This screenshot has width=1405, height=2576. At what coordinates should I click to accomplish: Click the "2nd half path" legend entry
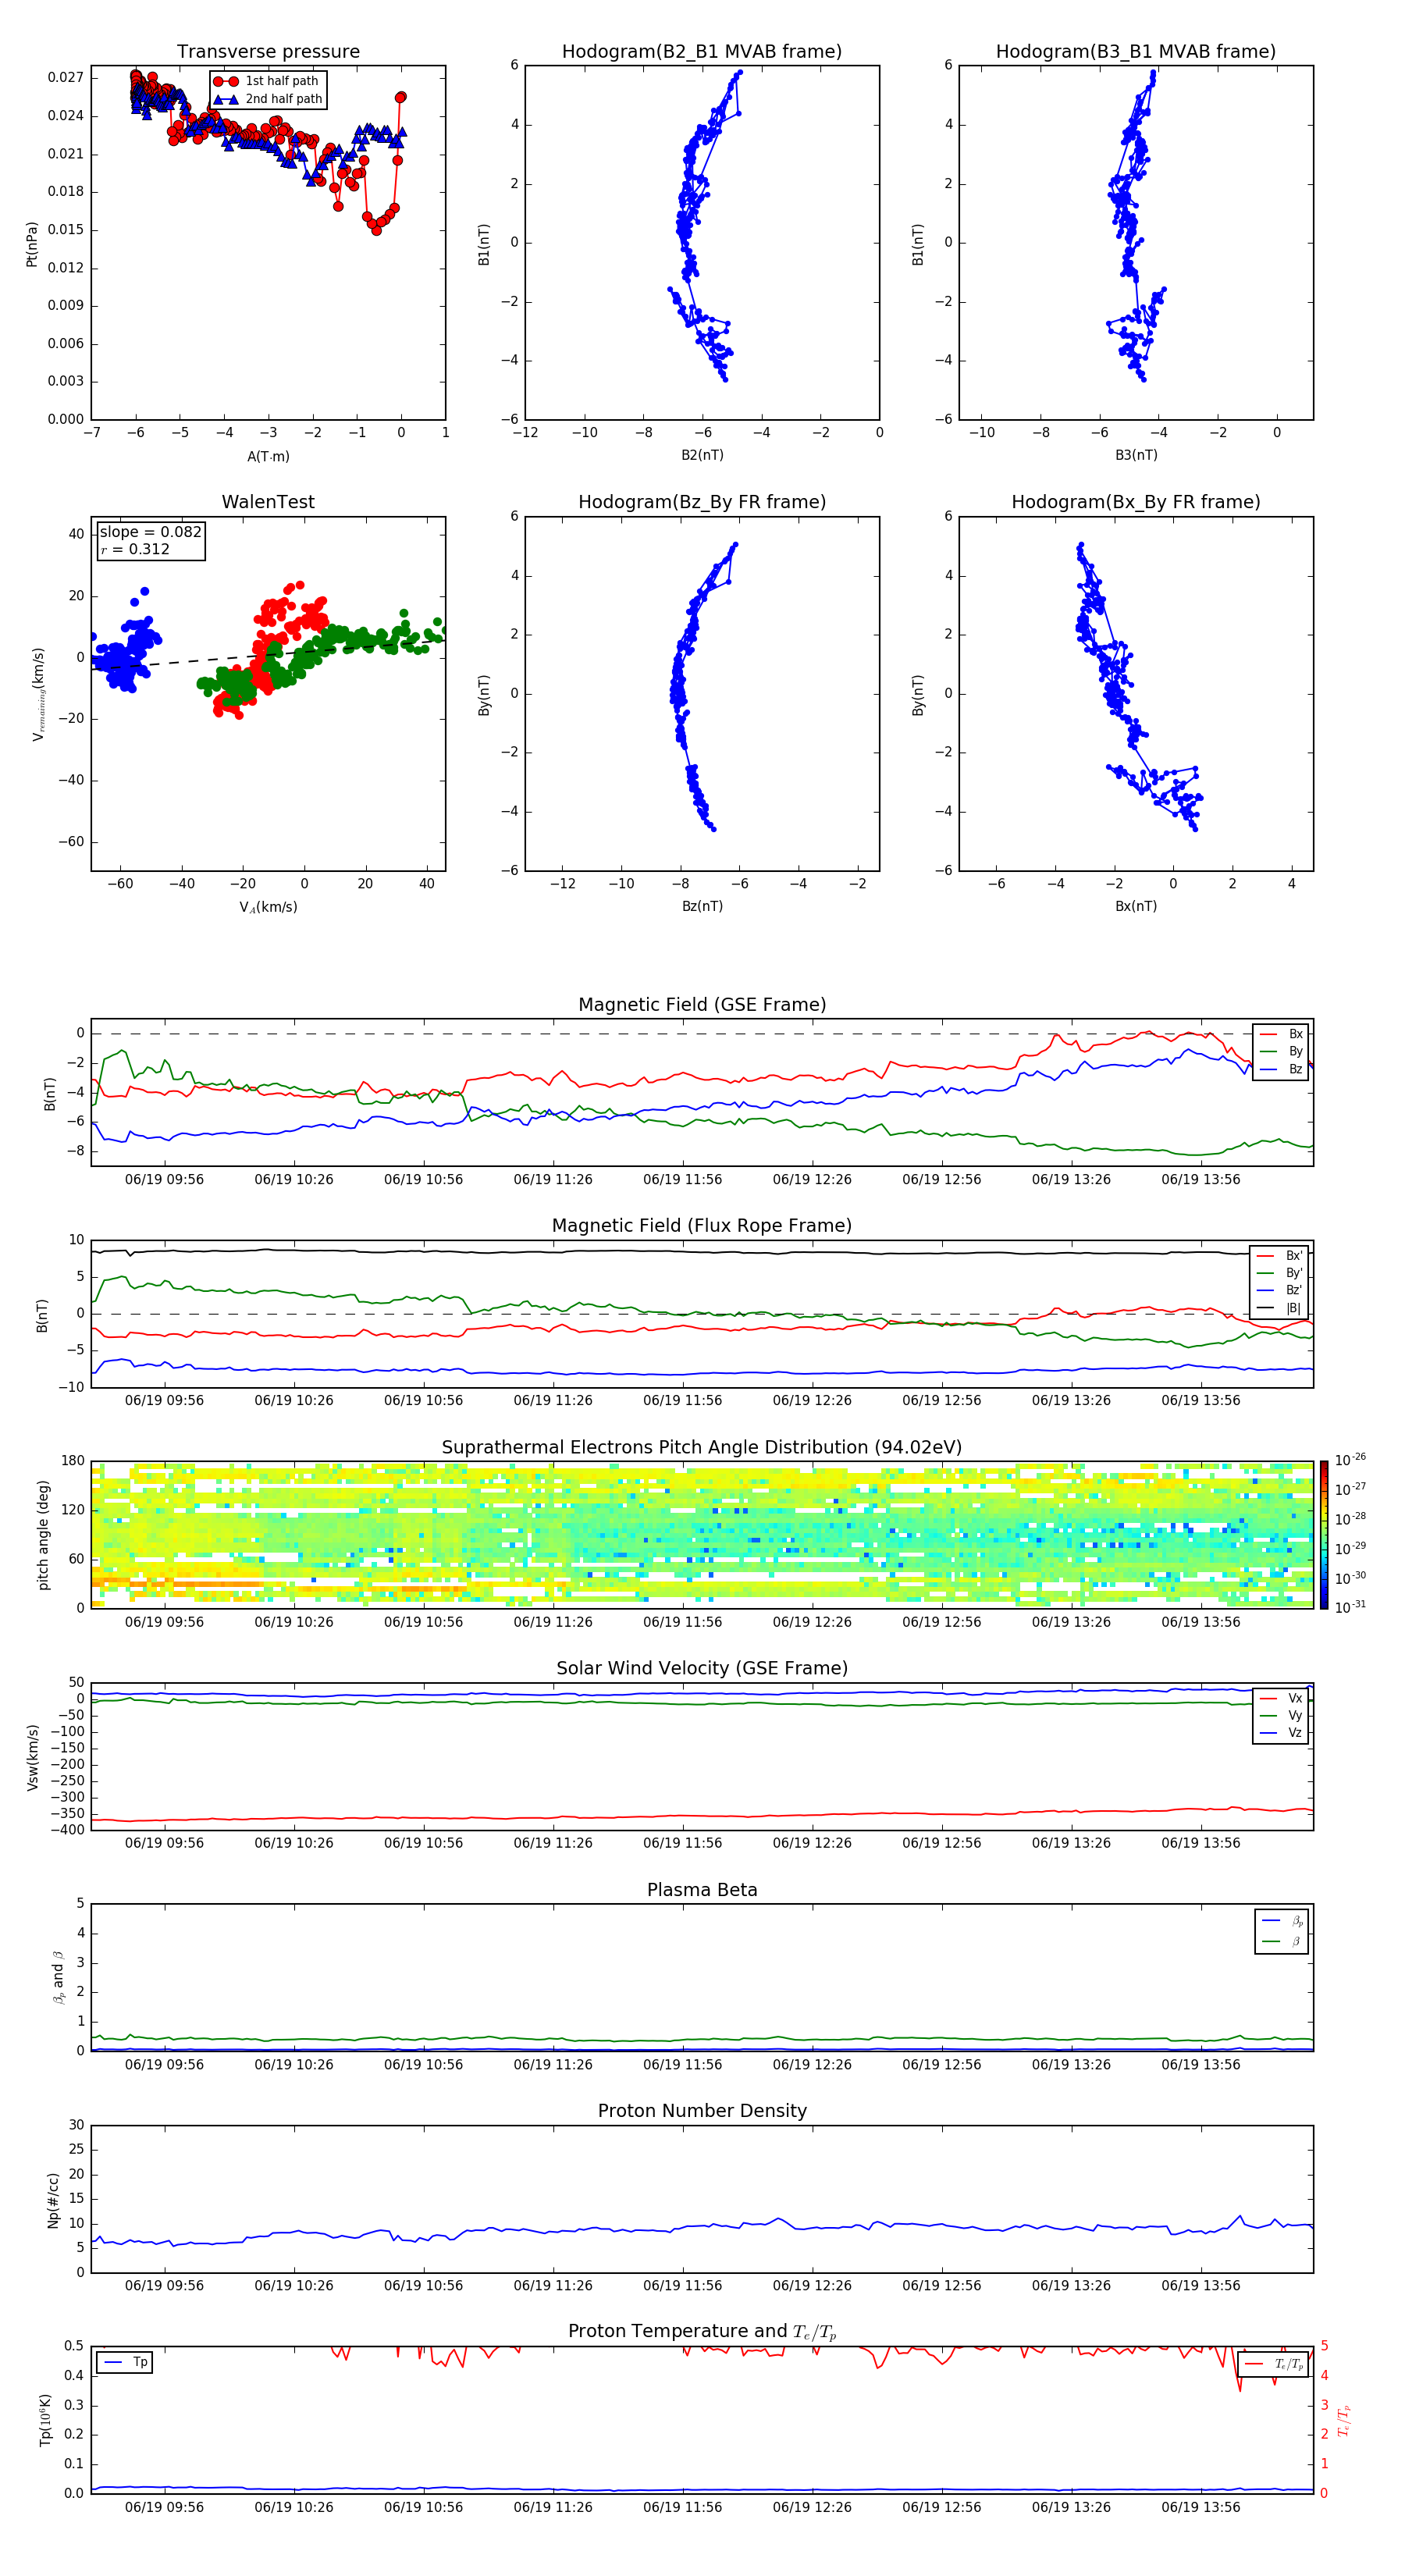[268, 99]
